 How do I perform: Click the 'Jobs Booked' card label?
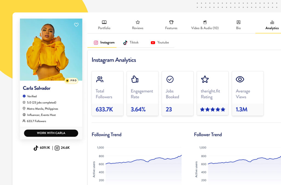(x=172, y=94)
